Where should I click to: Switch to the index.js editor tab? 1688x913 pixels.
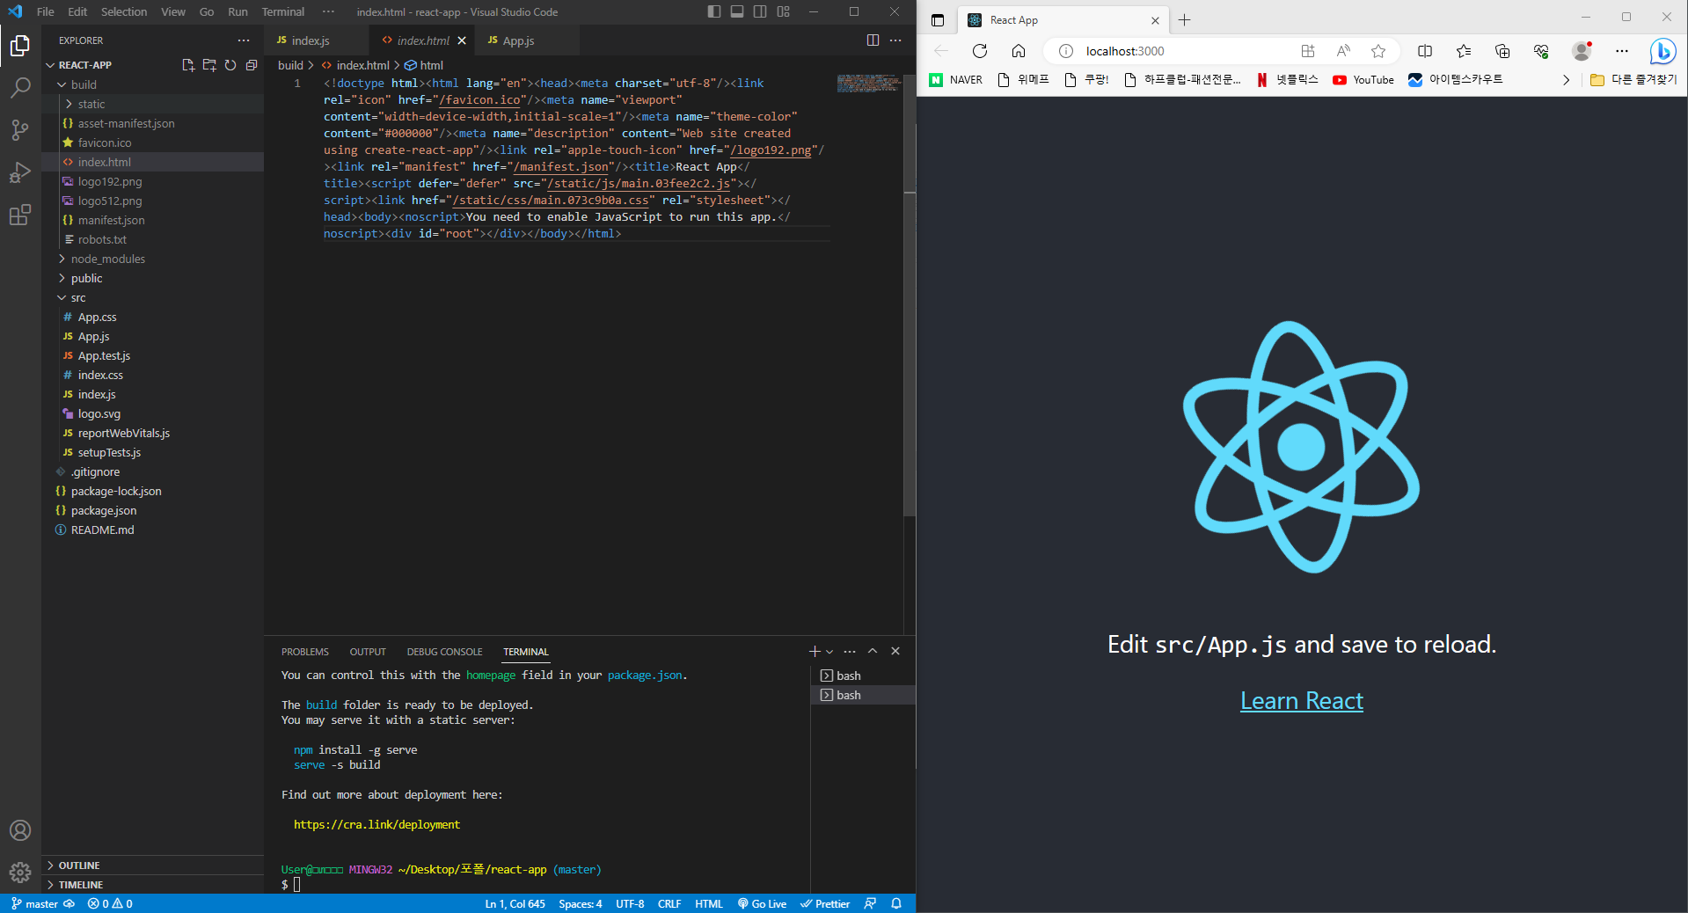[310, 40]
